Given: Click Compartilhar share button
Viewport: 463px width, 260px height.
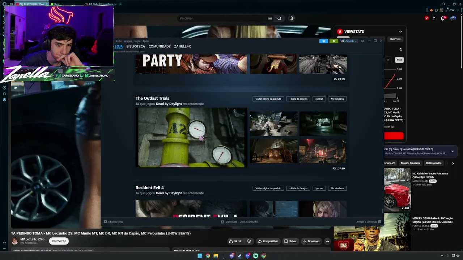Looking at the screenshot, I should (268, 241).
